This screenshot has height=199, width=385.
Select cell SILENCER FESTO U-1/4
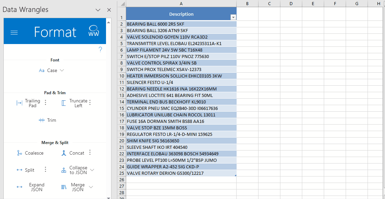[181, 82]
